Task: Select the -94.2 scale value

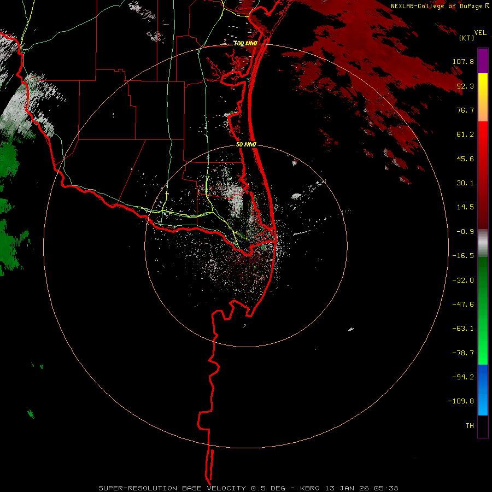Action: (x=463, y=377)
